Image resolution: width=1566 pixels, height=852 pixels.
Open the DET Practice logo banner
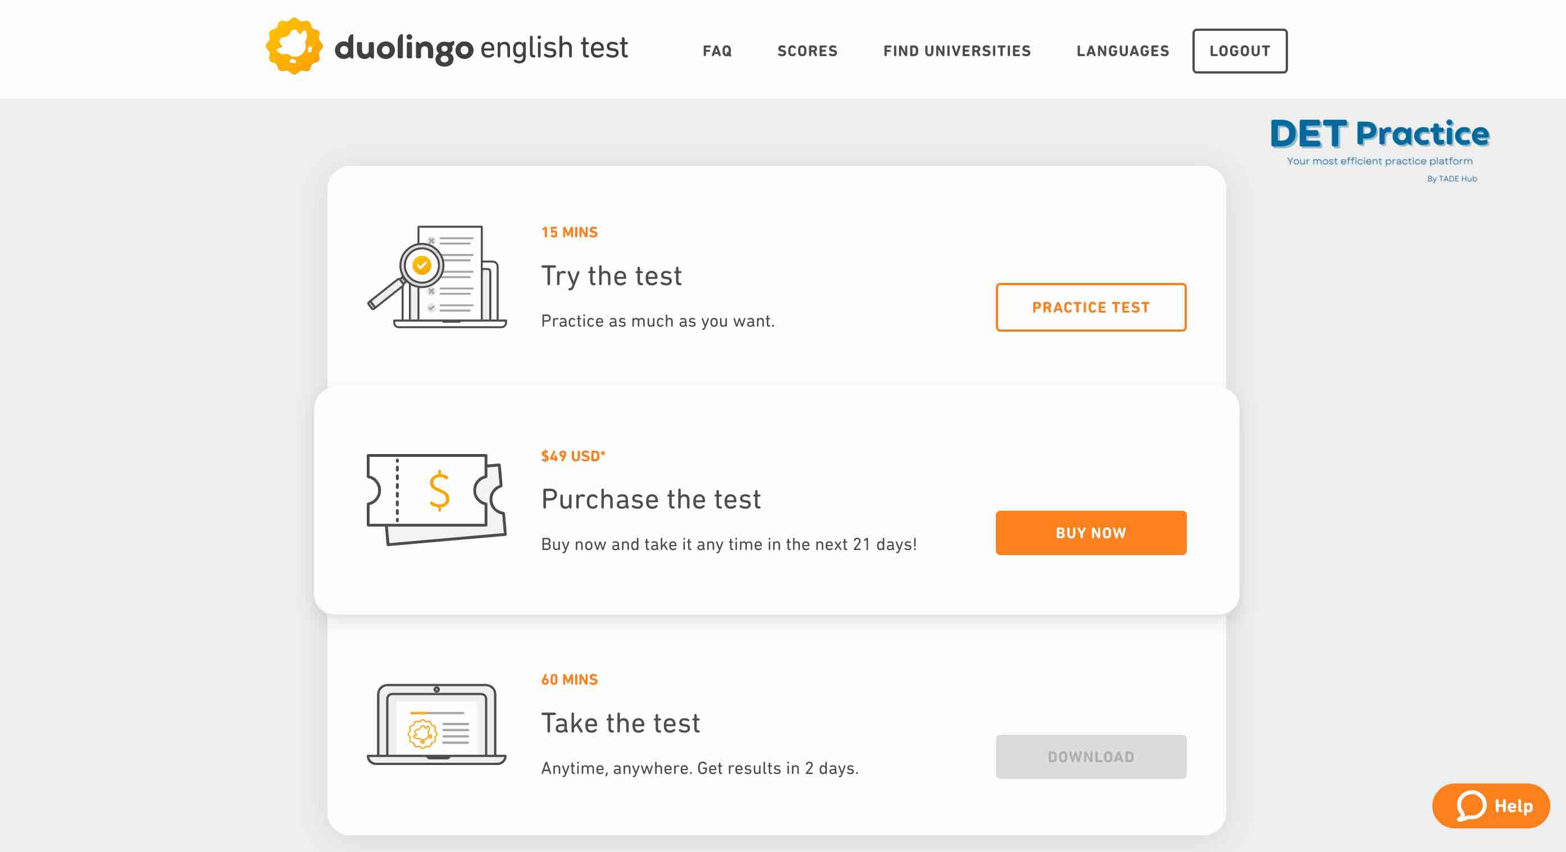[1380, 150]
